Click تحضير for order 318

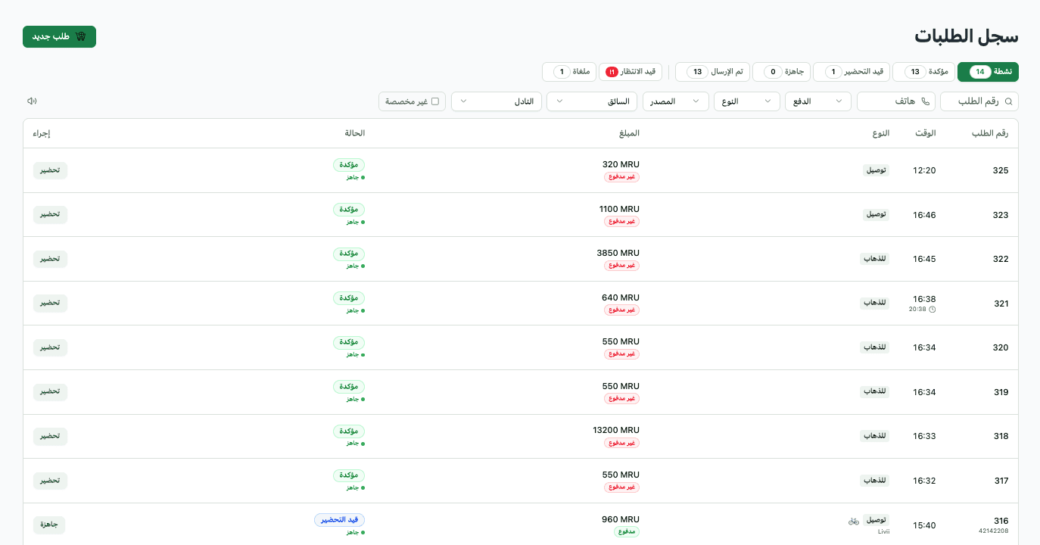pos(50,436)
